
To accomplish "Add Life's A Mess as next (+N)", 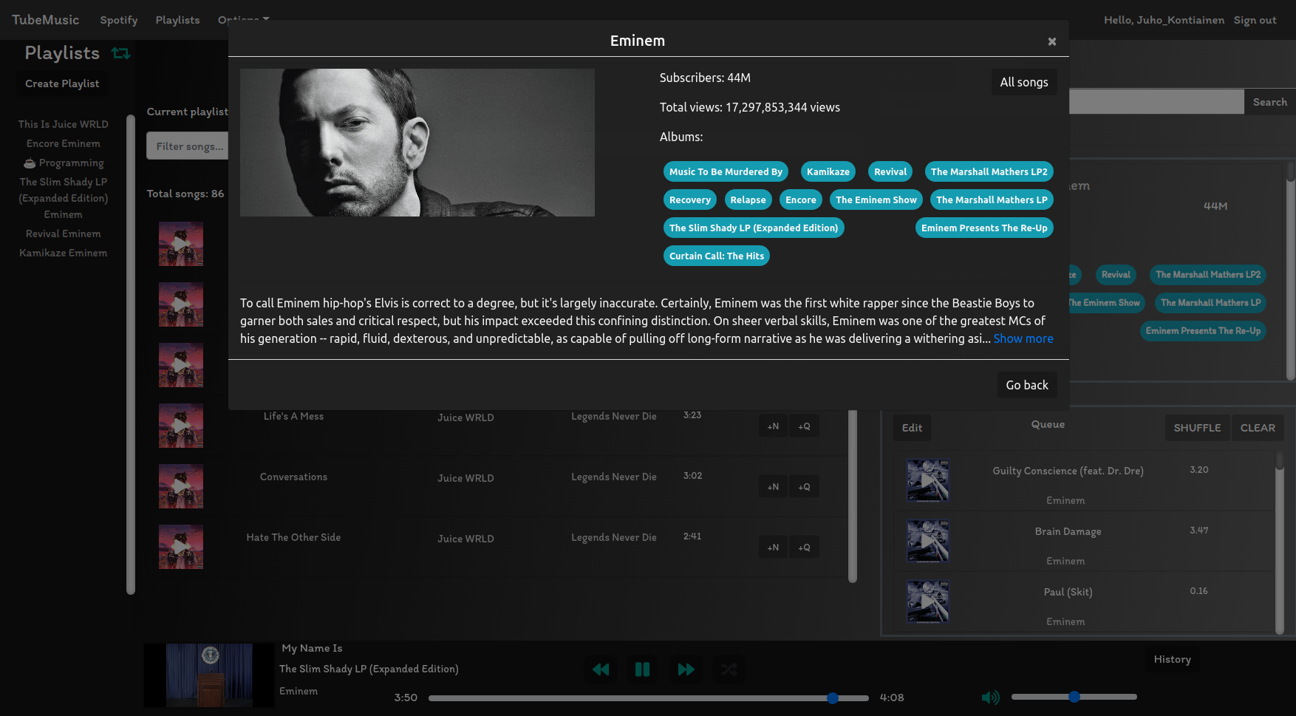I will pos(773,426).
